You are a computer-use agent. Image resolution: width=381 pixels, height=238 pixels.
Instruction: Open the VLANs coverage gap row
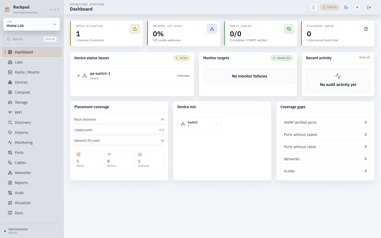(x=325, y=171)
